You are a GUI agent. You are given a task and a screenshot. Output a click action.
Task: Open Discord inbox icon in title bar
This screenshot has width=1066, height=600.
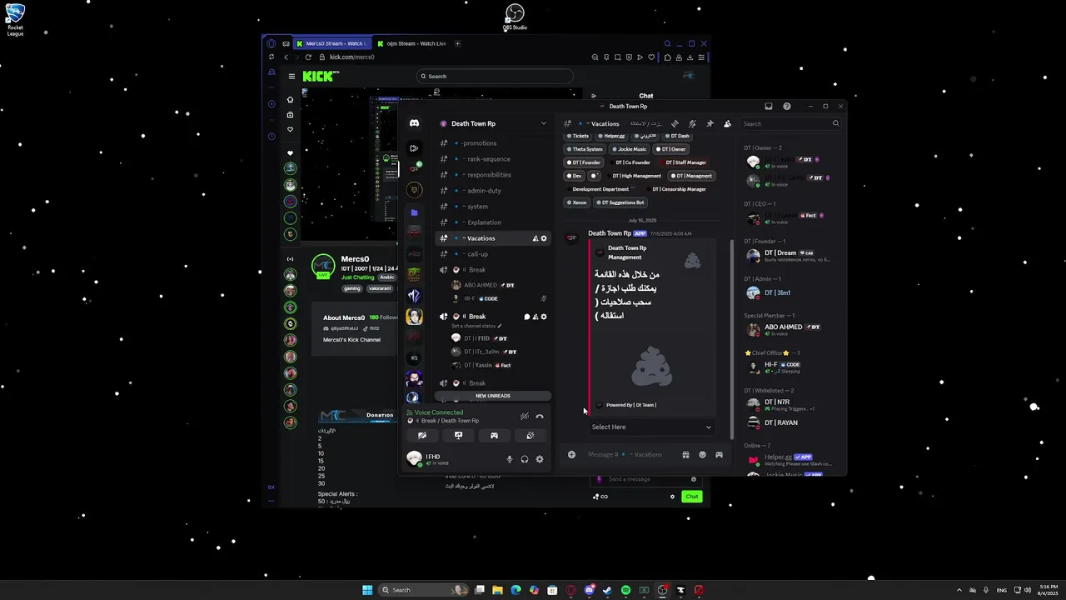[x=769, y=107]
